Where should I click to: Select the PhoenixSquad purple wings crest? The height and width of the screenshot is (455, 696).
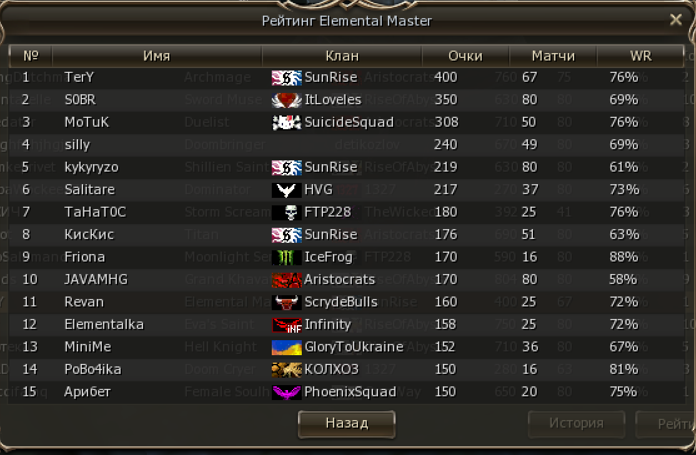pyautogui.click(x=286, y=393)
